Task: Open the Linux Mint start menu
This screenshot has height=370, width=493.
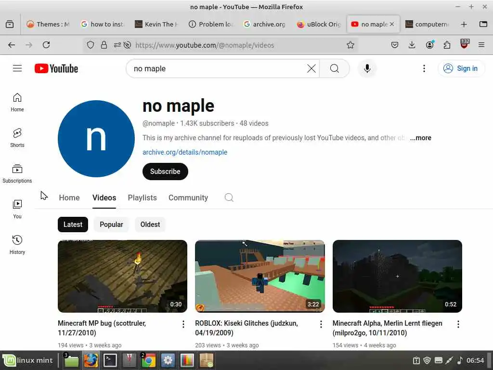Action: pos(28,360)
